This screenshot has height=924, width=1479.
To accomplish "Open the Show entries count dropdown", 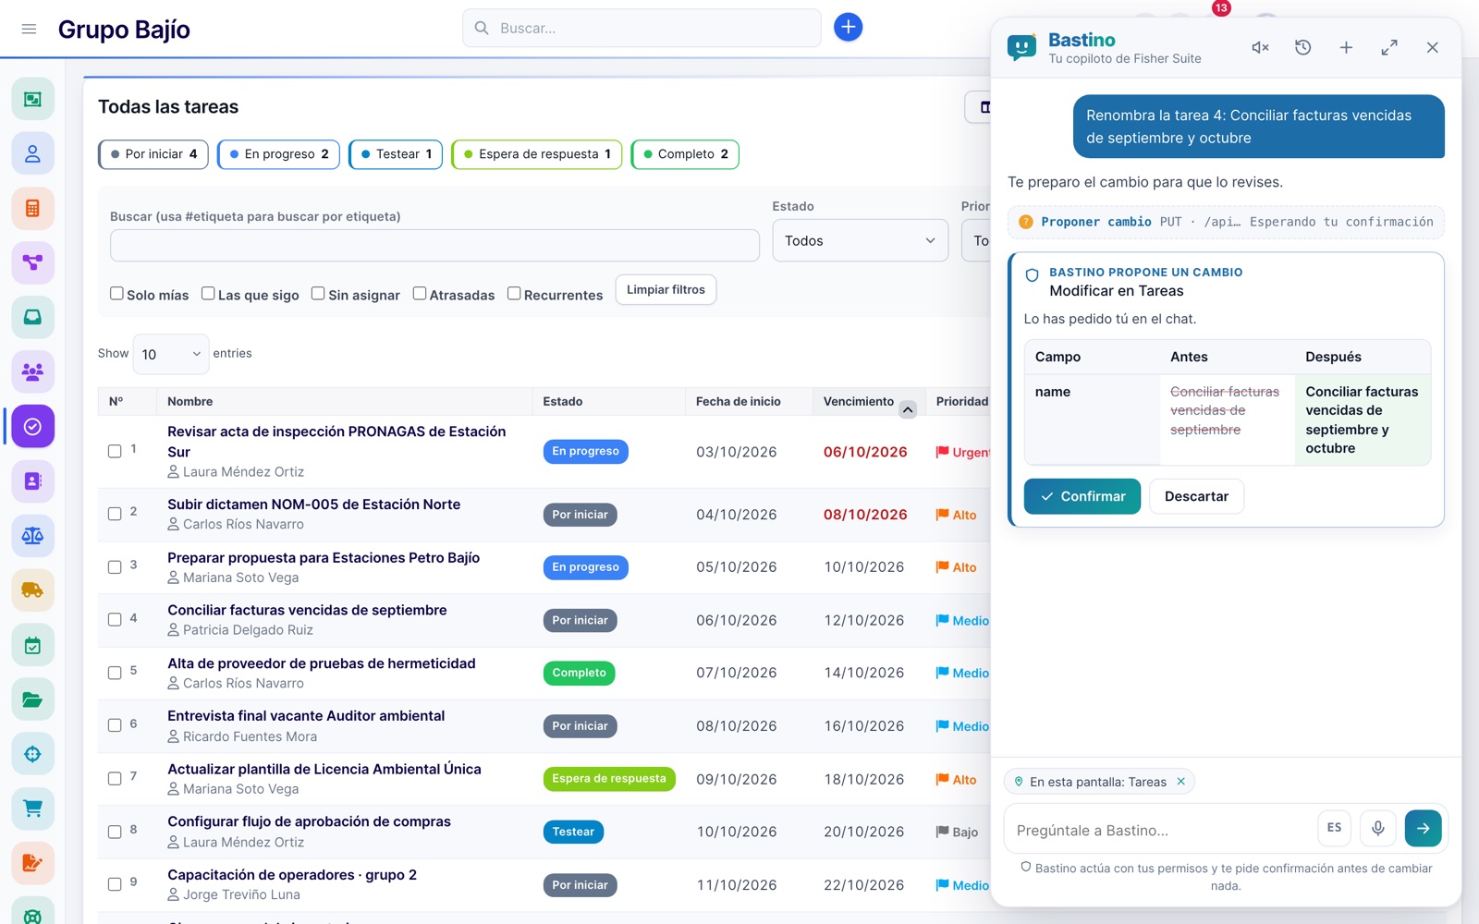I will (171, 354).
